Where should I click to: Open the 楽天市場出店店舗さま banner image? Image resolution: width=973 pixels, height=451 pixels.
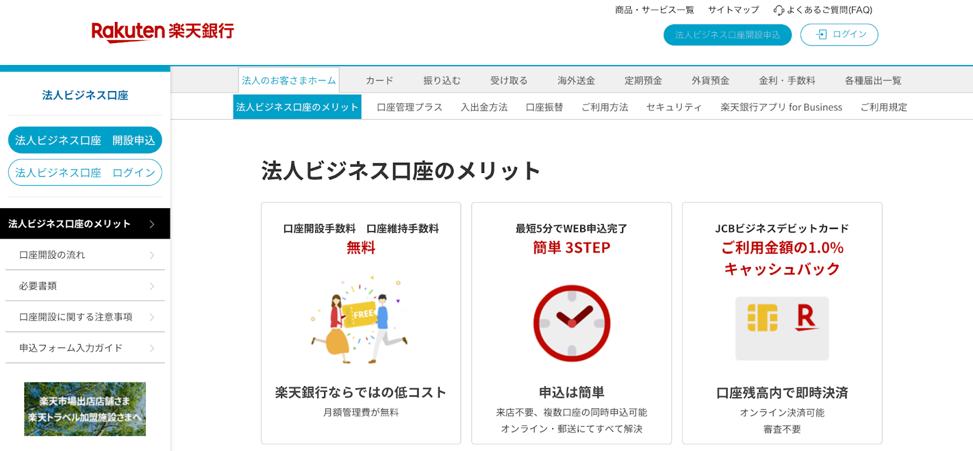point(85,409)
